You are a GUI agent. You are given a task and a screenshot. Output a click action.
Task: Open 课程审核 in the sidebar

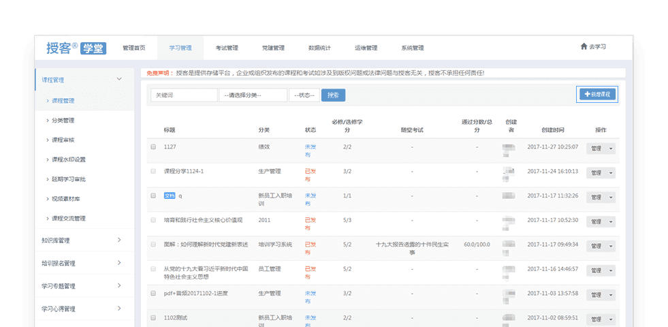coord(63,140)
